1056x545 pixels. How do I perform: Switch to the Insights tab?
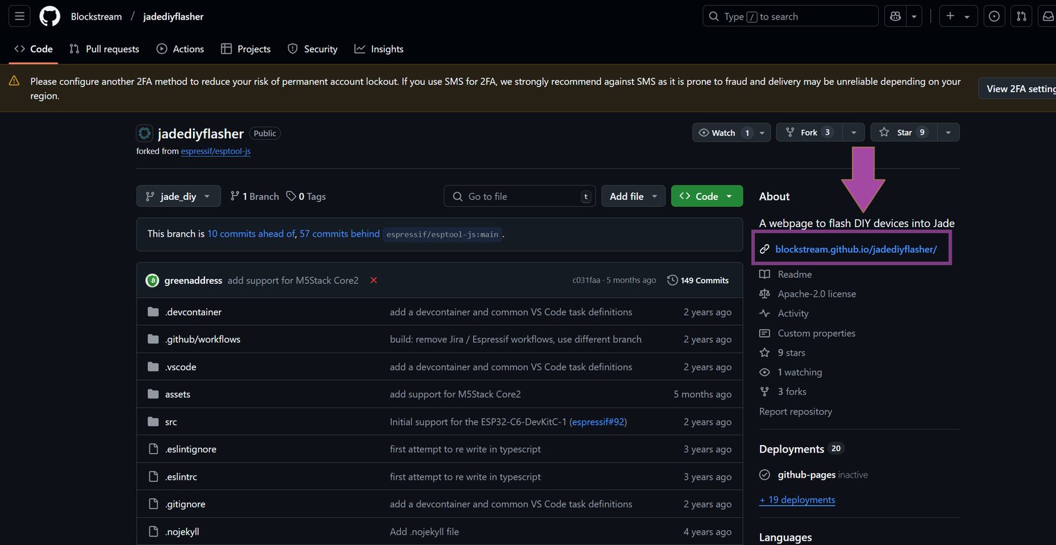click(x=379, y=49)
